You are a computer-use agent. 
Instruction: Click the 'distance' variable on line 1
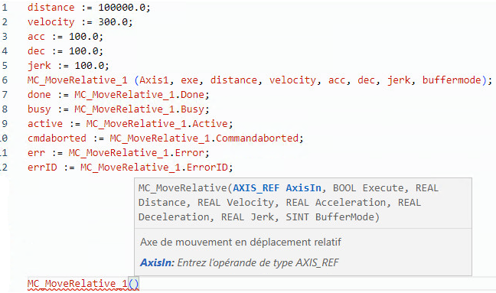51,8
